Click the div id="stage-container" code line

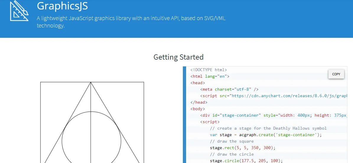coord(274,115)
